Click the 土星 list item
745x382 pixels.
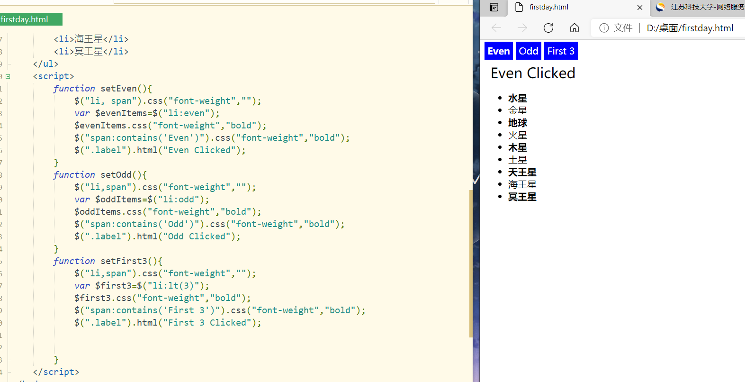click(x=518, y=160)
